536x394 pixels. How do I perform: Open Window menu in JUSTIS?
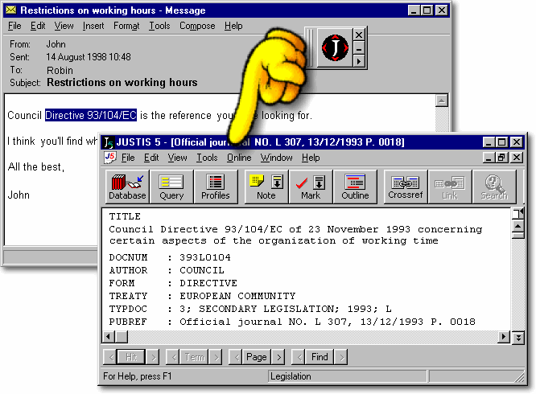(277, 158)
